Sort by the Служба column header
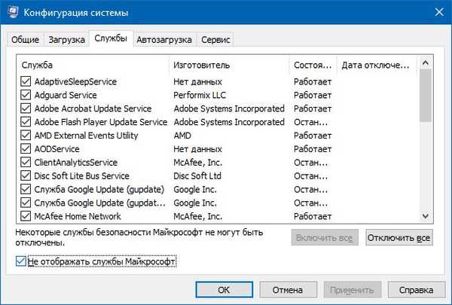The width and height of the screenshot is (452, 305). pyautogui.click(x=93, y=66)
